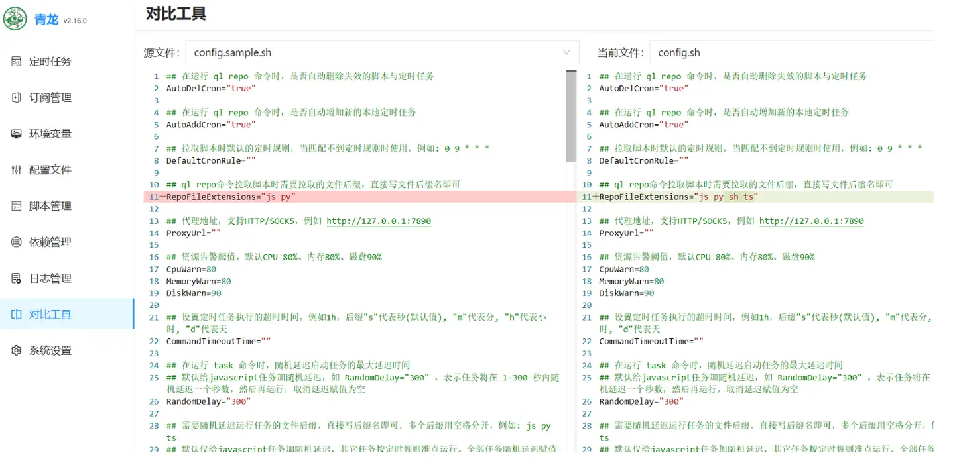Screen dimensions: 955x467
Task: Click line number 16 in source pane
Action: [x=154, y=257]
